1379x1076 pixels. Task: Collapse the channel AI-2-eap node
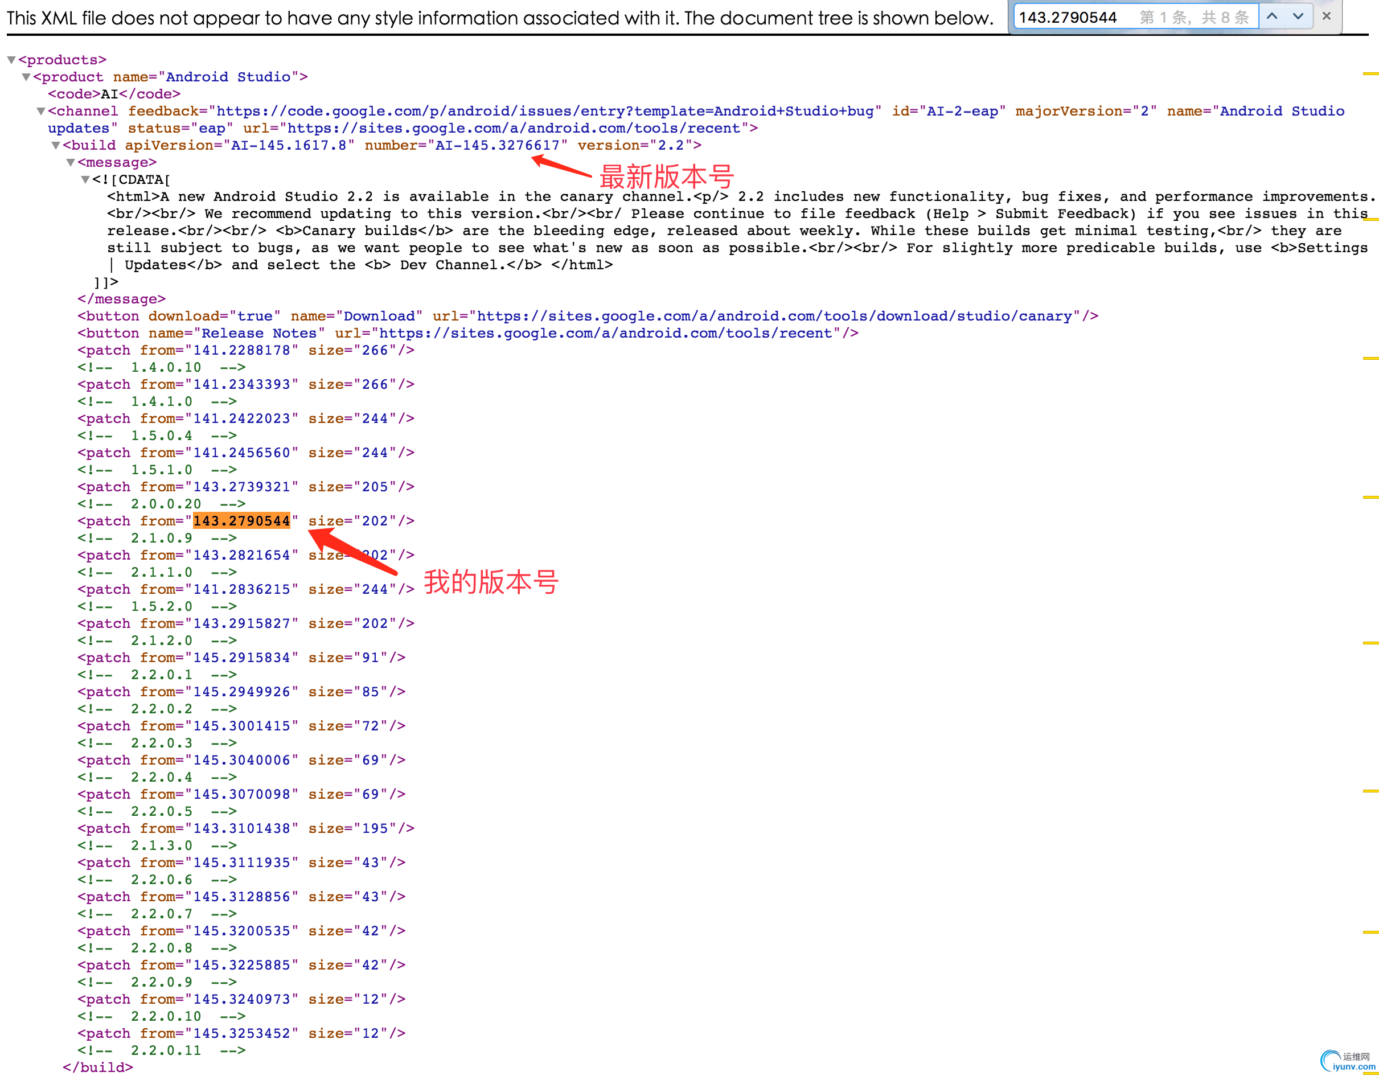pyautogui.click(x=41, y=111)
